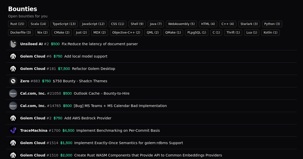Click the Unsiloed AI logo icon
The width and height of the screenshot is (303, 159).
pyautogui.click(x=13, y=44)
